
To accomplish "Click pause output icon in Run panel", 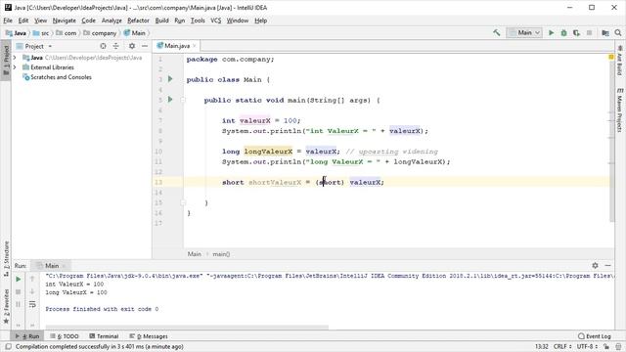I will [x=19, y=304].
